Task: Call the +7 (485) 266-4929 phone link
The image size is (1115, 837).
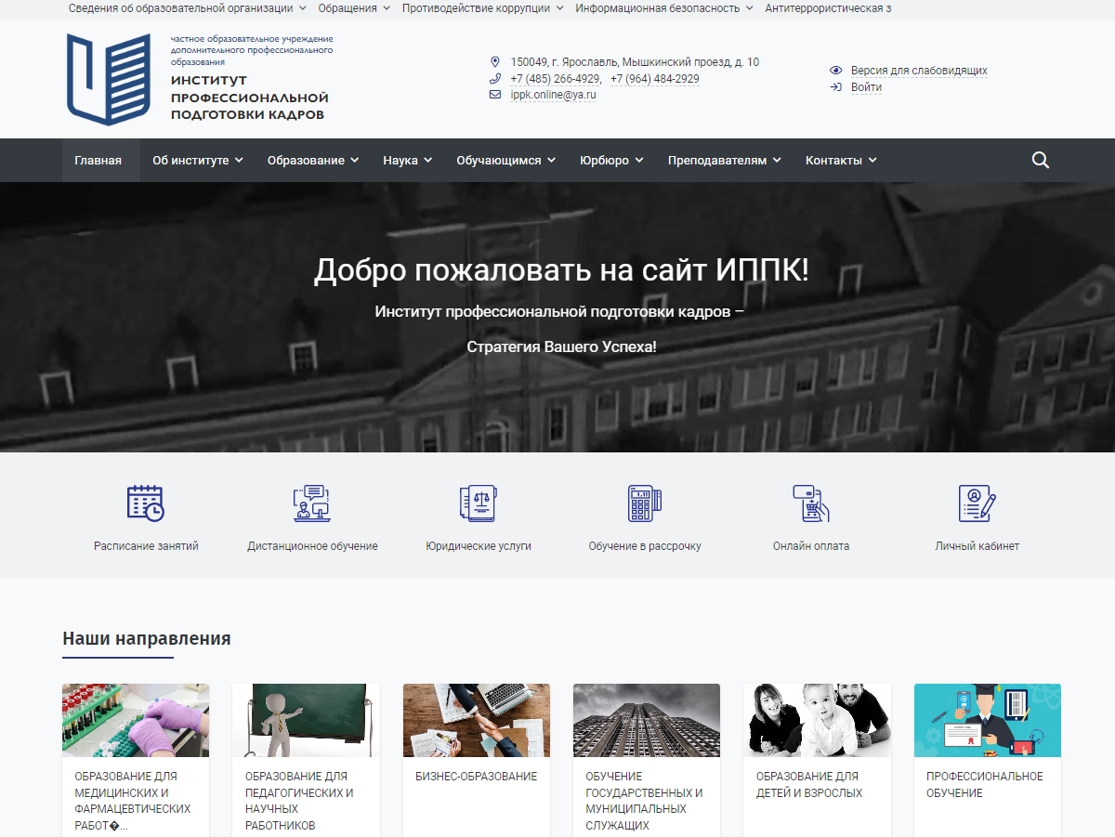Action: (x=555, y=79)
